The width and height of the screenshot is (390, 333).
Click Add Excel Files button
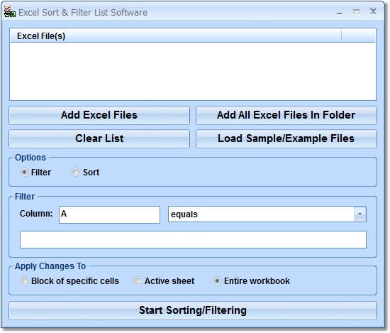pyautogui.click(x=99, y=115)
